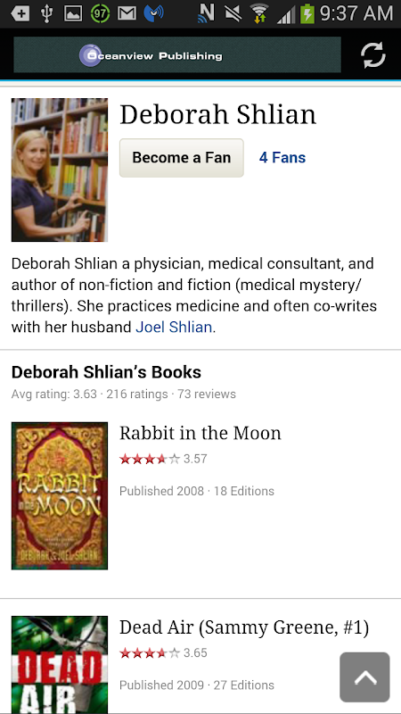Tap the USB connection status icon
The image size is (401, 714).
(x=46, y=13)
